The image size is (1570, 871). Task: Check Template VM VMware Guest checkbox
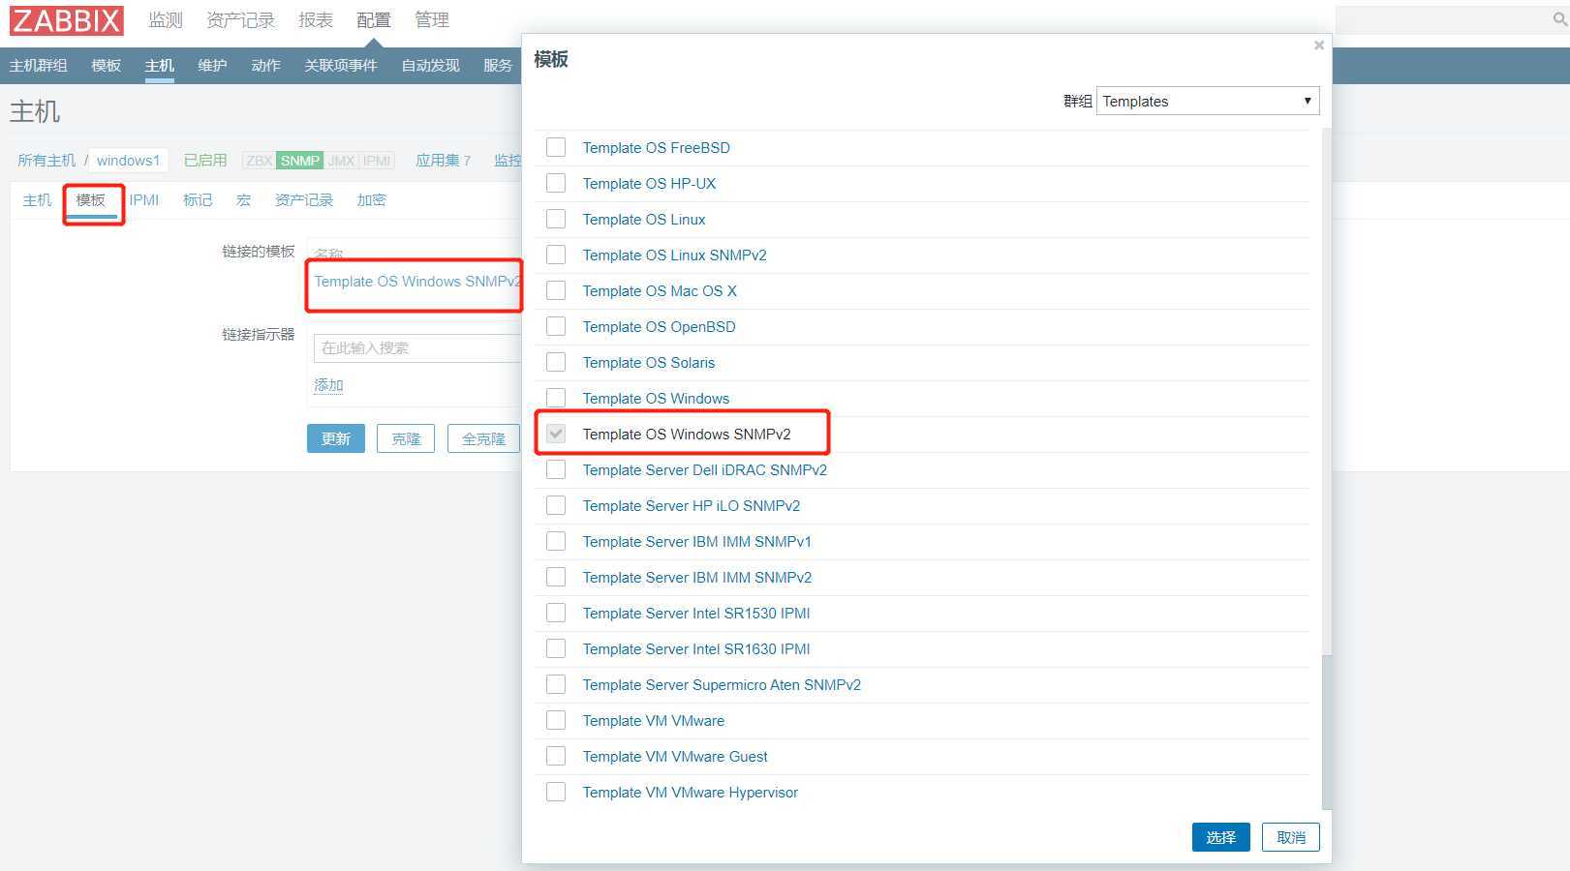(x=556, y=756)
